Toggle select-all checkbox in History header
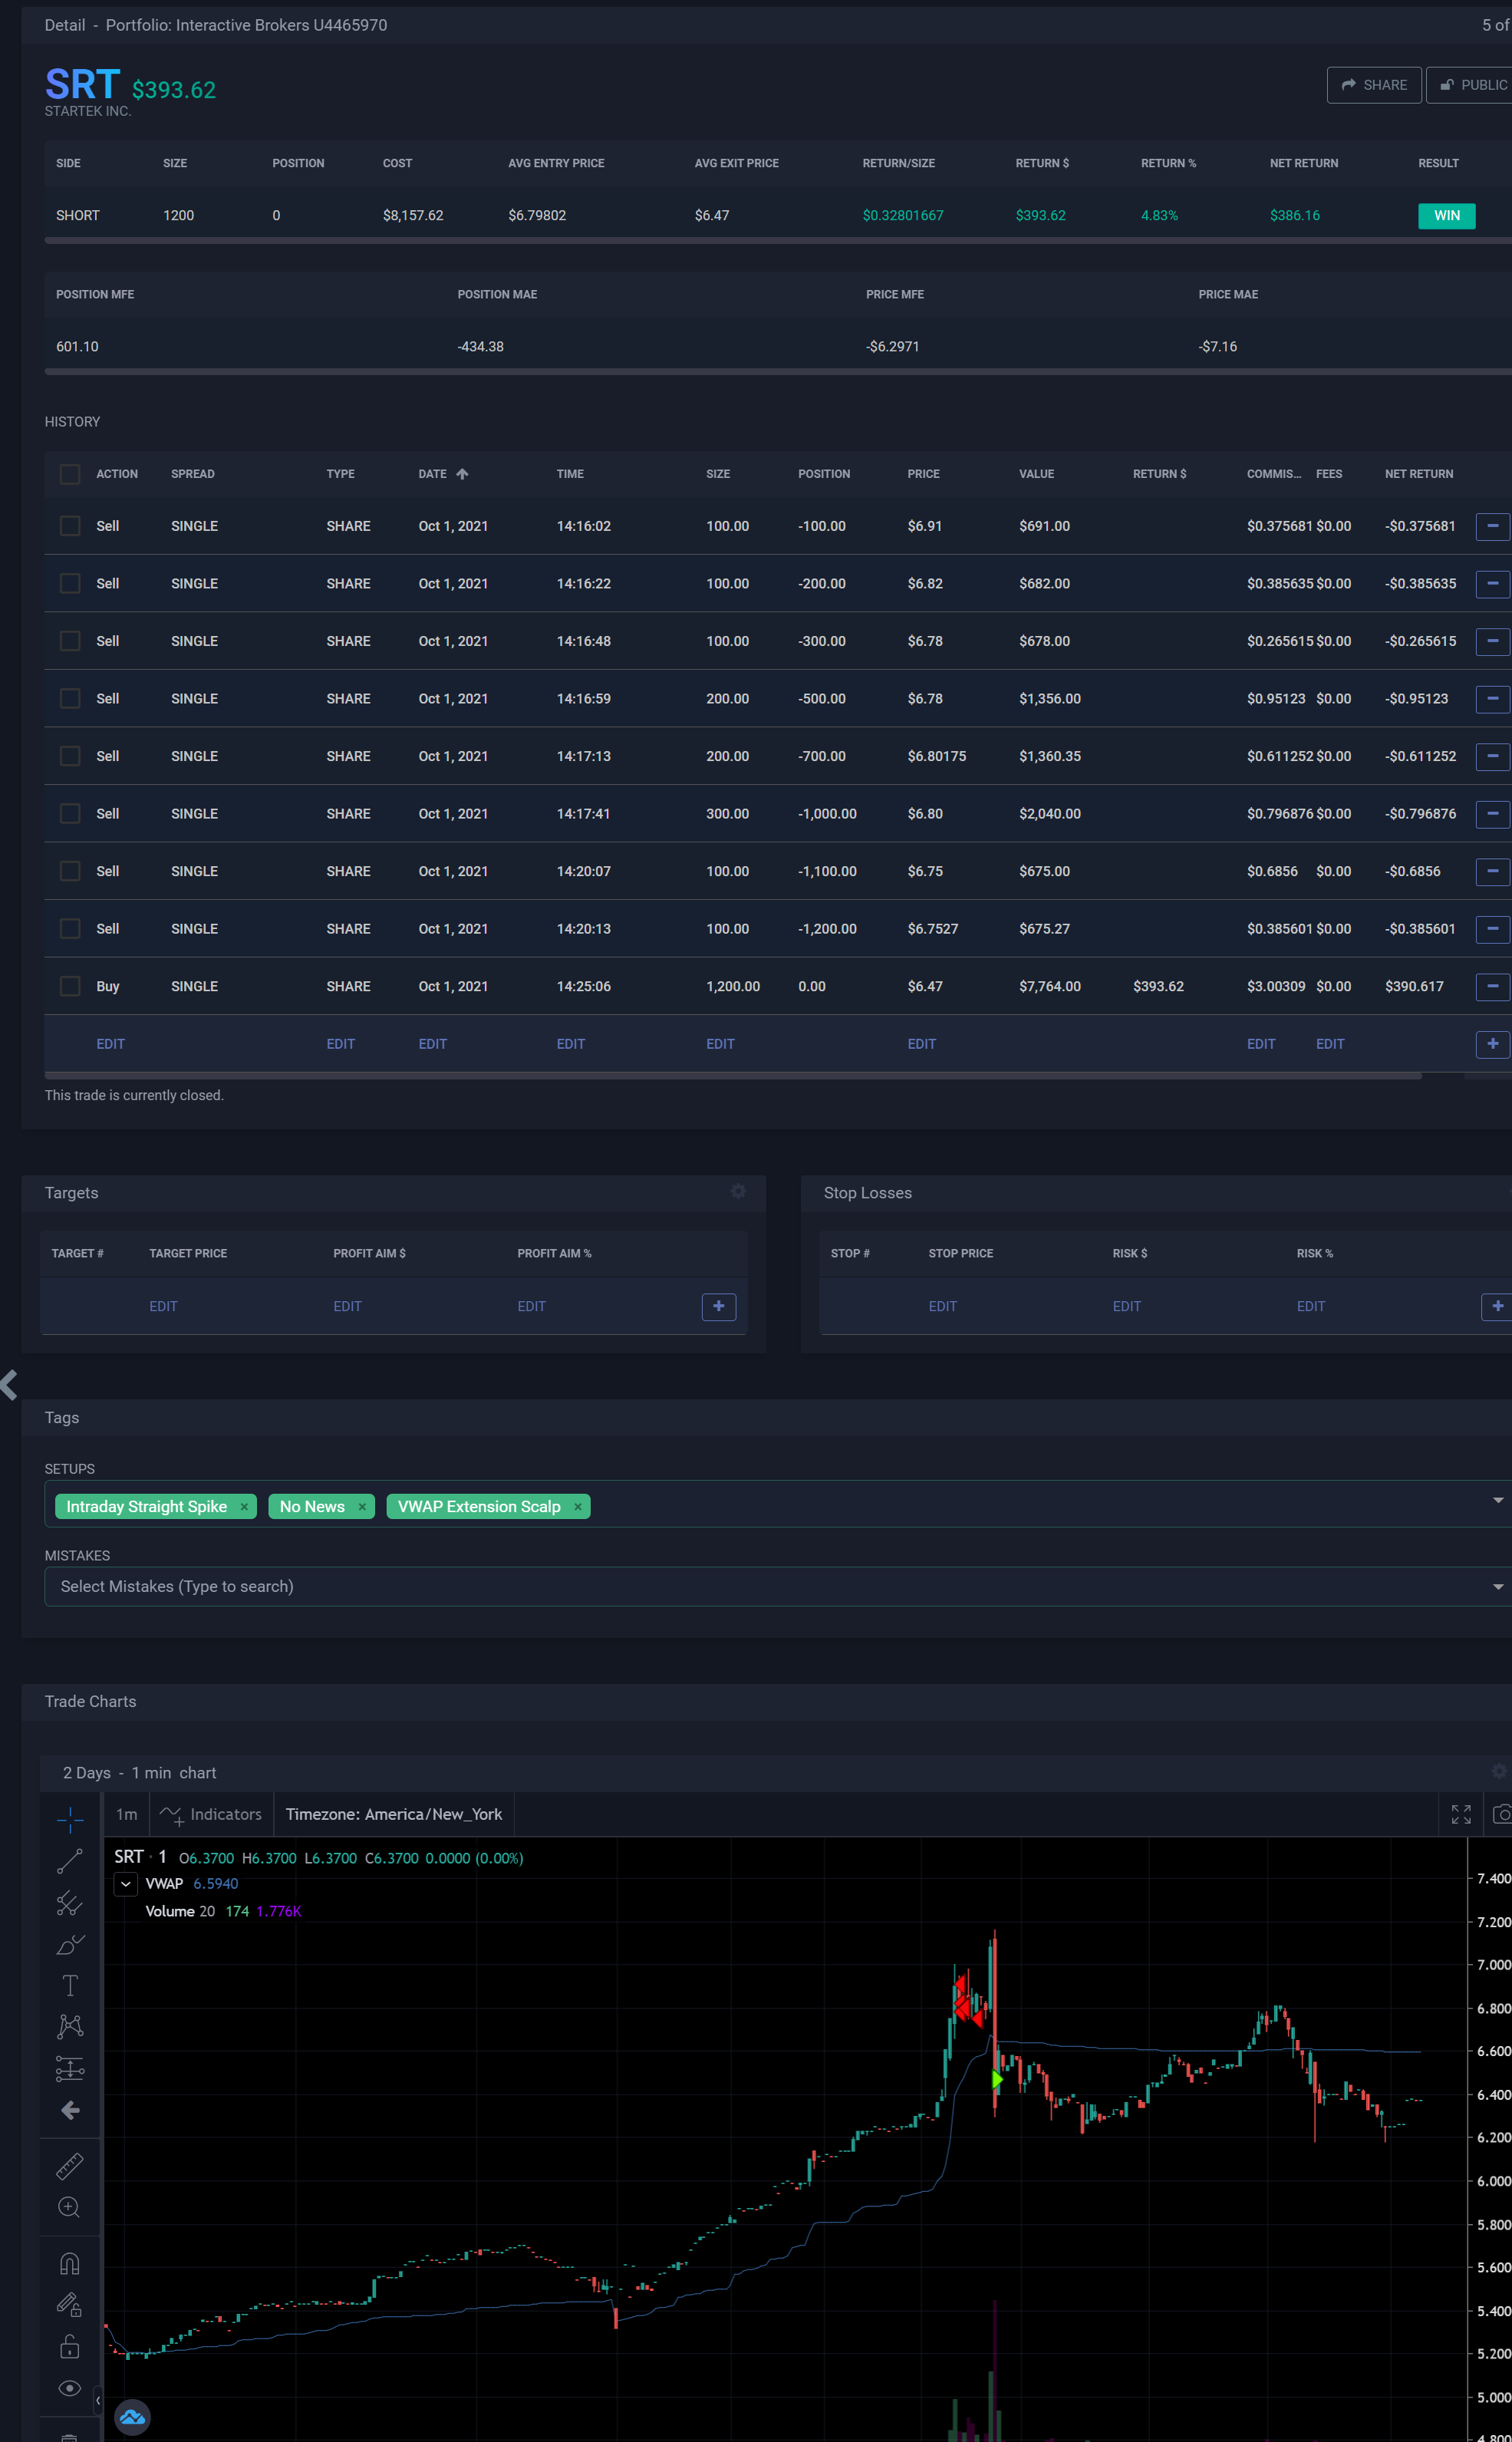This screenshot has width=1512, height=2442. (70, 474)
